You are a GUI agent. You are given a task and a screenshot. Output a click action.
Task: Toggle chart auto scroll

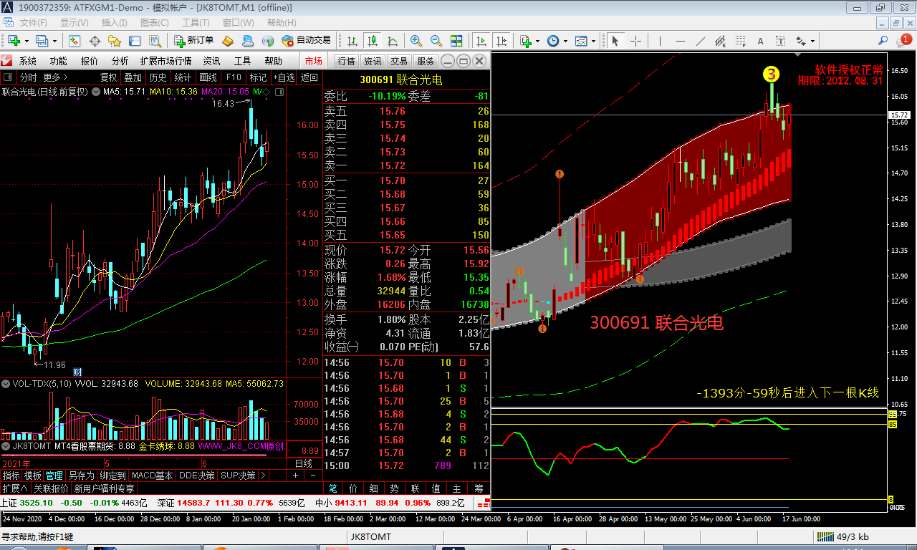tap(481, 40)
